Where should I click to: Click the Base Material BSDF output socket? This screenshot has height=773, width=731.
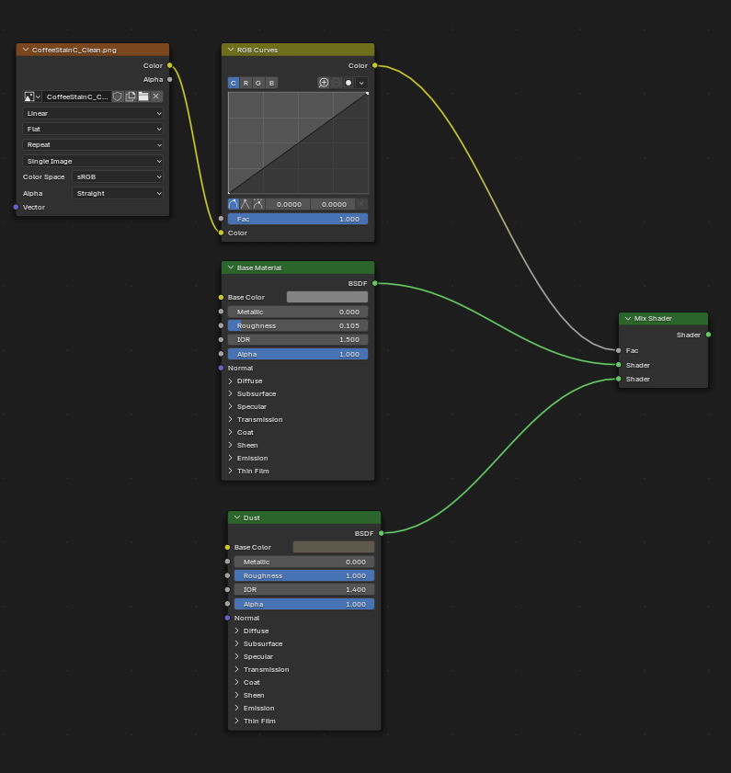point(375,283)
